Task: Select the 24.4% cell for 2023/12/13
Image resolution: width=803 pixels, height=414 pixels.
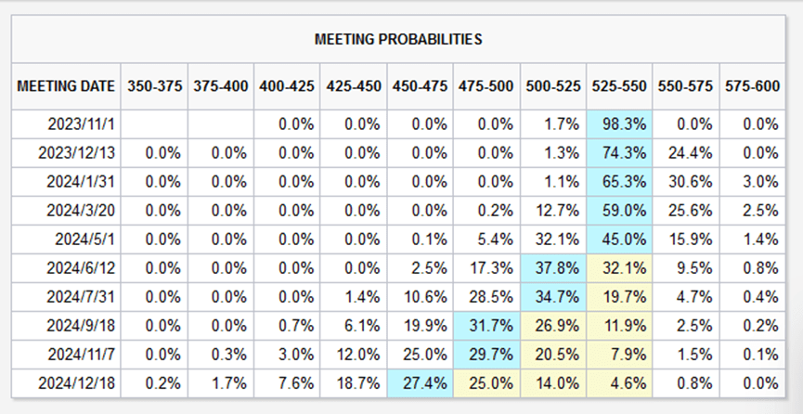Action: click(x=685, y=150)
